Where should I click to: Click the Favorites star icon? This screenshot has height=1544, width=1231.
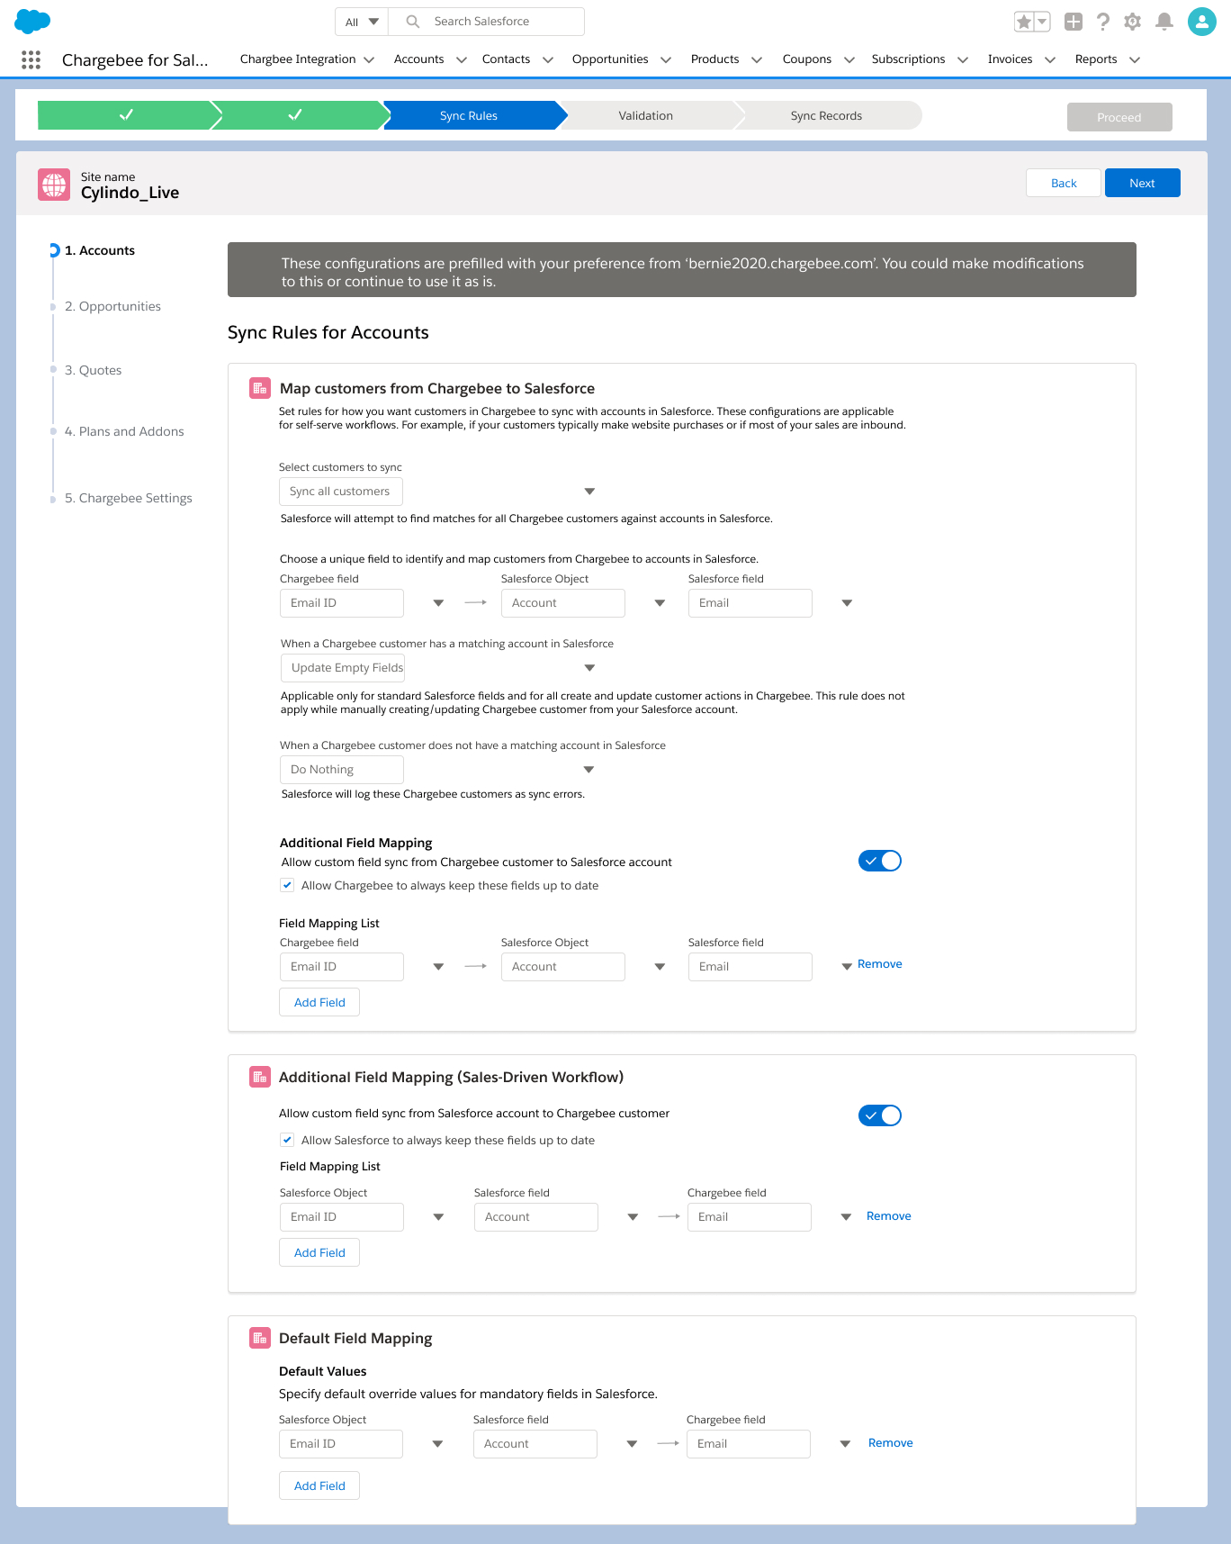pos(1024,22)
